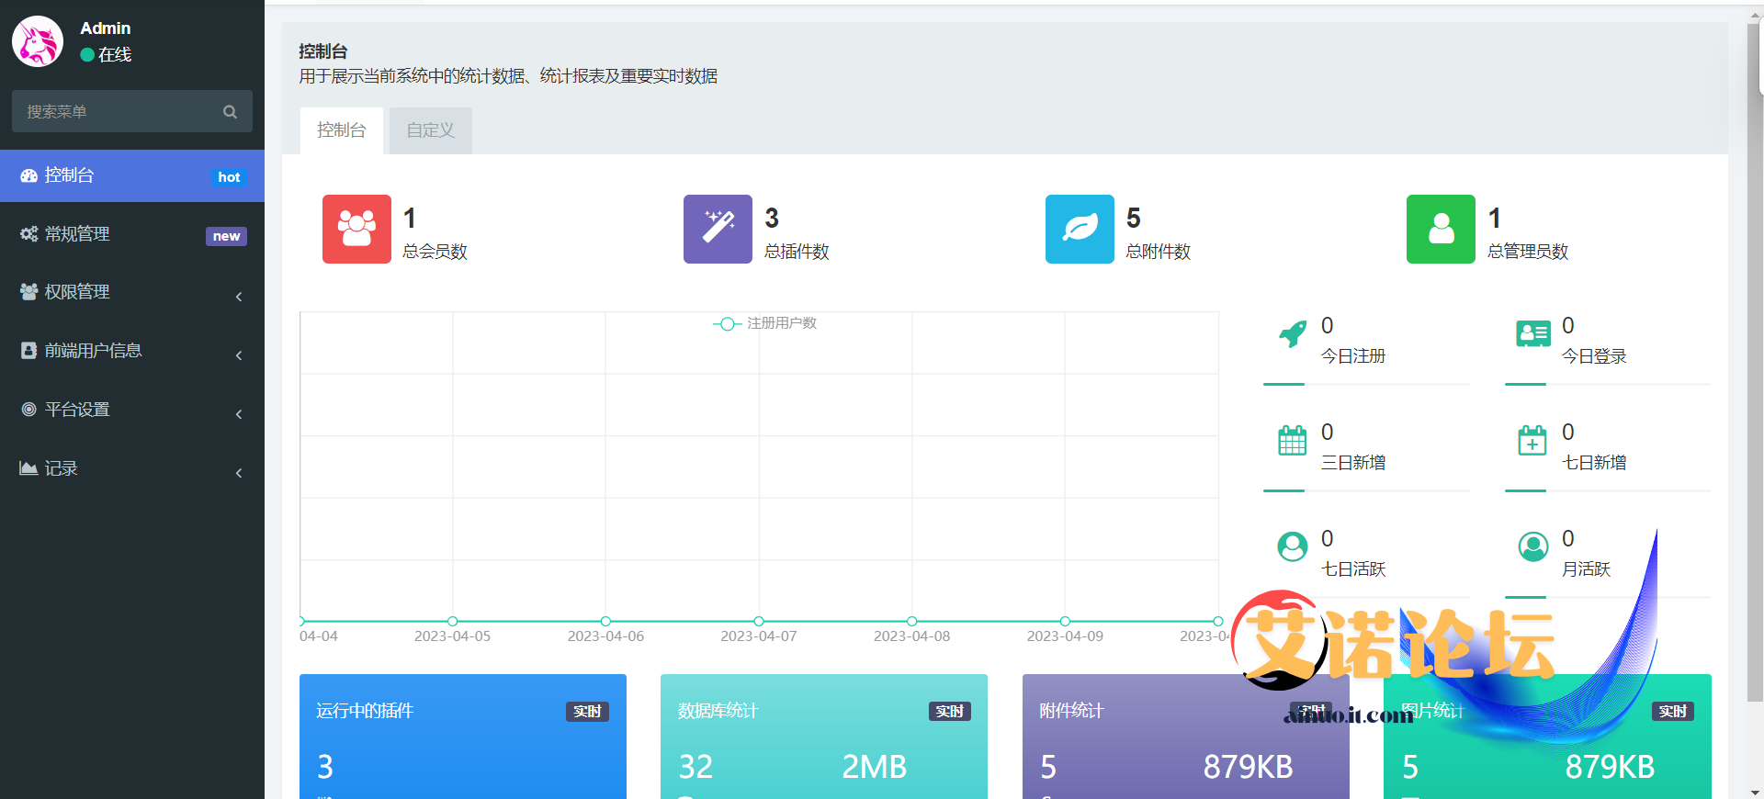Click the 权限管理 group users icon
The image size is (1764, 799).
[x=29, y=291]
